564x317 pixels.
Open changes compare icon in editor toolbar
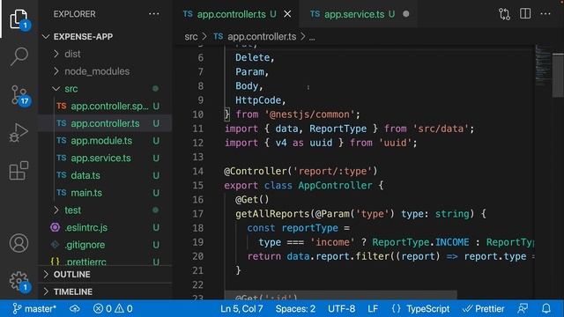pyautogui.click(x=504, y=14)
